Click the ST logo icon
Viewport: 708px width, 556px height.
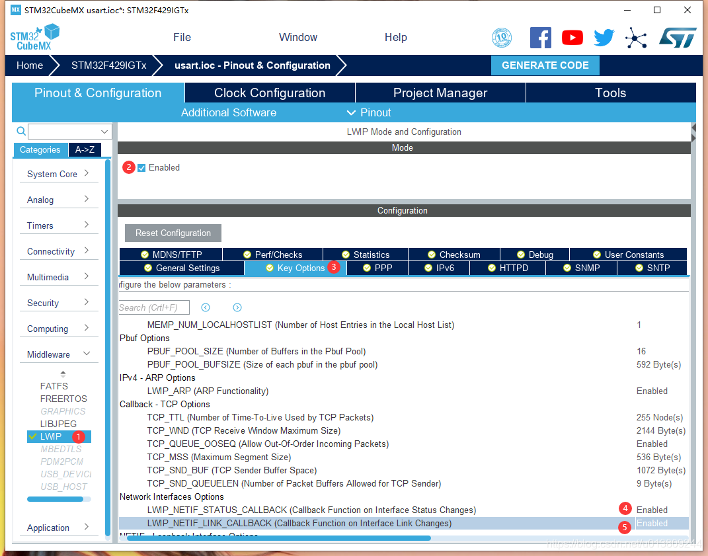[678, 38]
